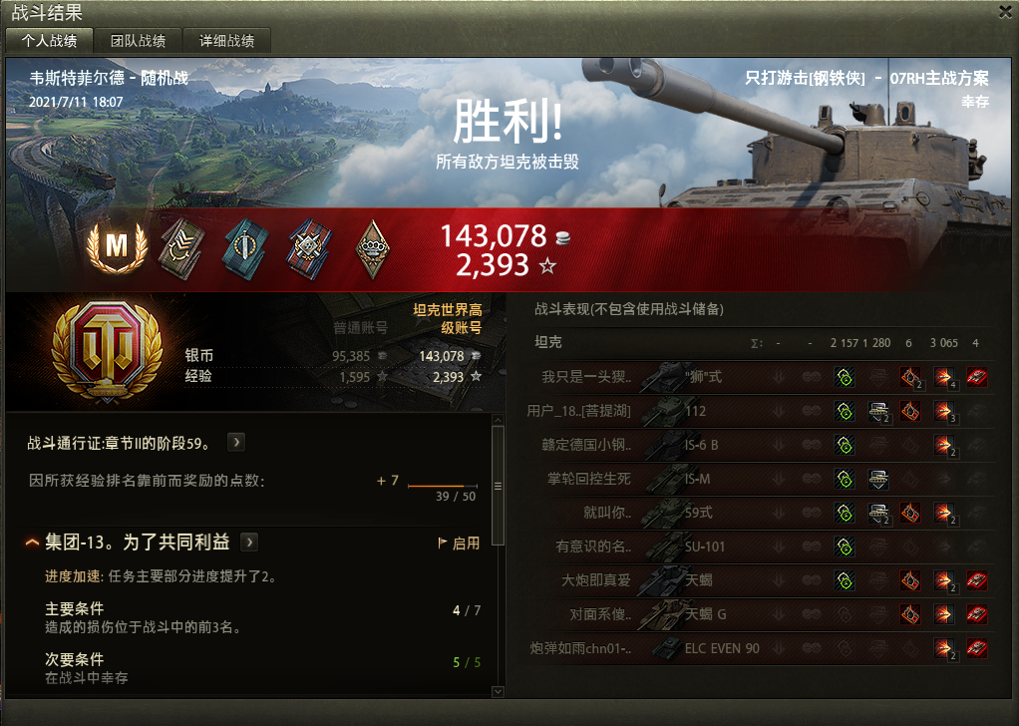
Task: Select the 个人战绩 tab
Action: click(50, 40)
